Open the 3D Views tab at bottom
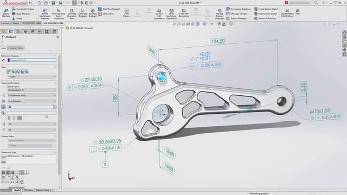Viewport: 347px width, 195px height. tap(29, 190)
